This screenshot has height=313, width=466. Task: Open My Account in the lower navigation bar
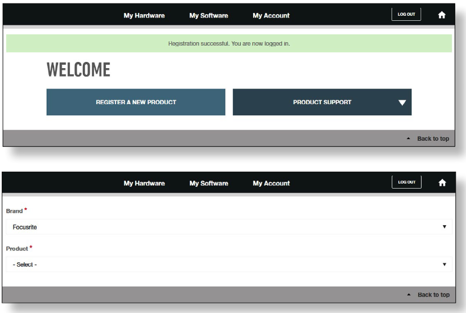(271, 184)
